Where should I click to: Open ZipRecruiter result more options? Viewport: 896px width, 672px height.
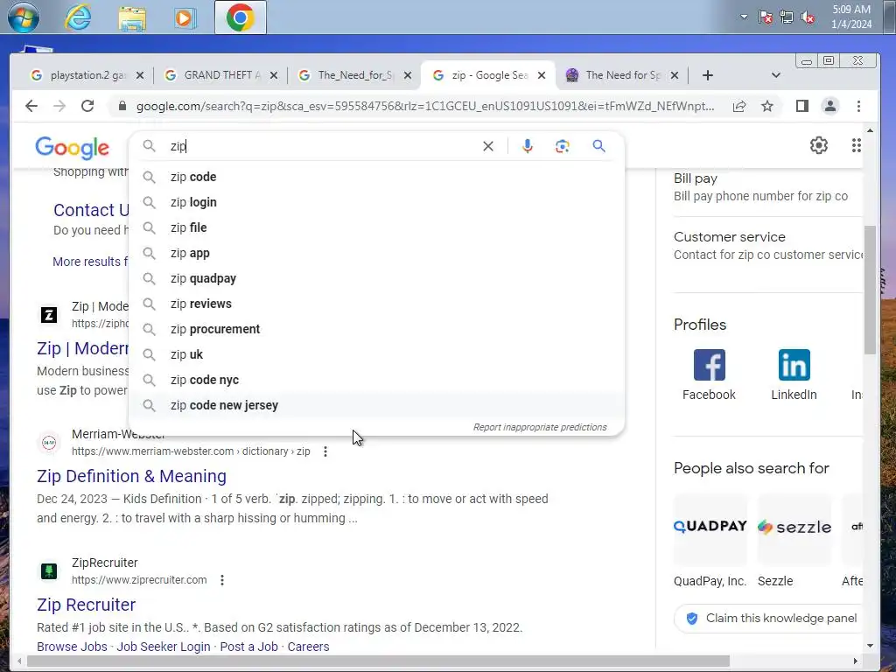click(221, 580)
